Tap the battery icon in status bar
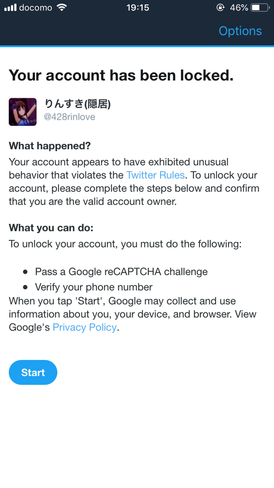This screenshot has height=488, width=274. point(260,8)
